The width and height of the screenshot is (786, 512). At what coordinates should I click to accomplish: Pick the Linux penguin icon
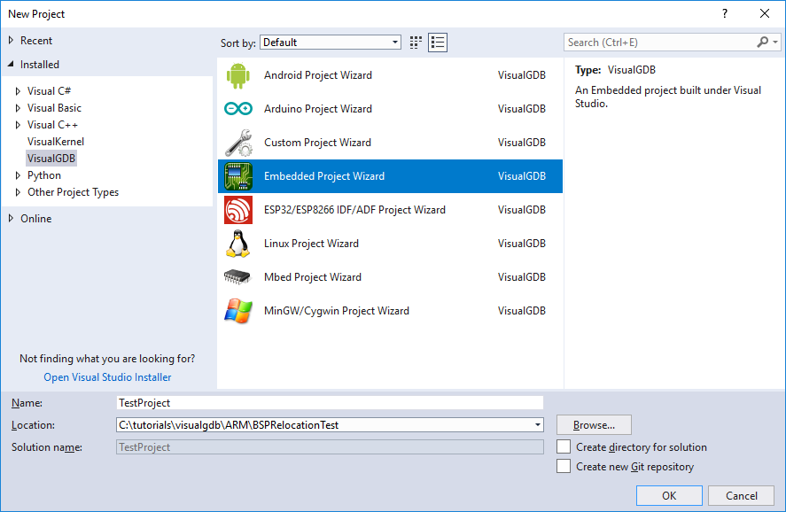coord(238,244)
